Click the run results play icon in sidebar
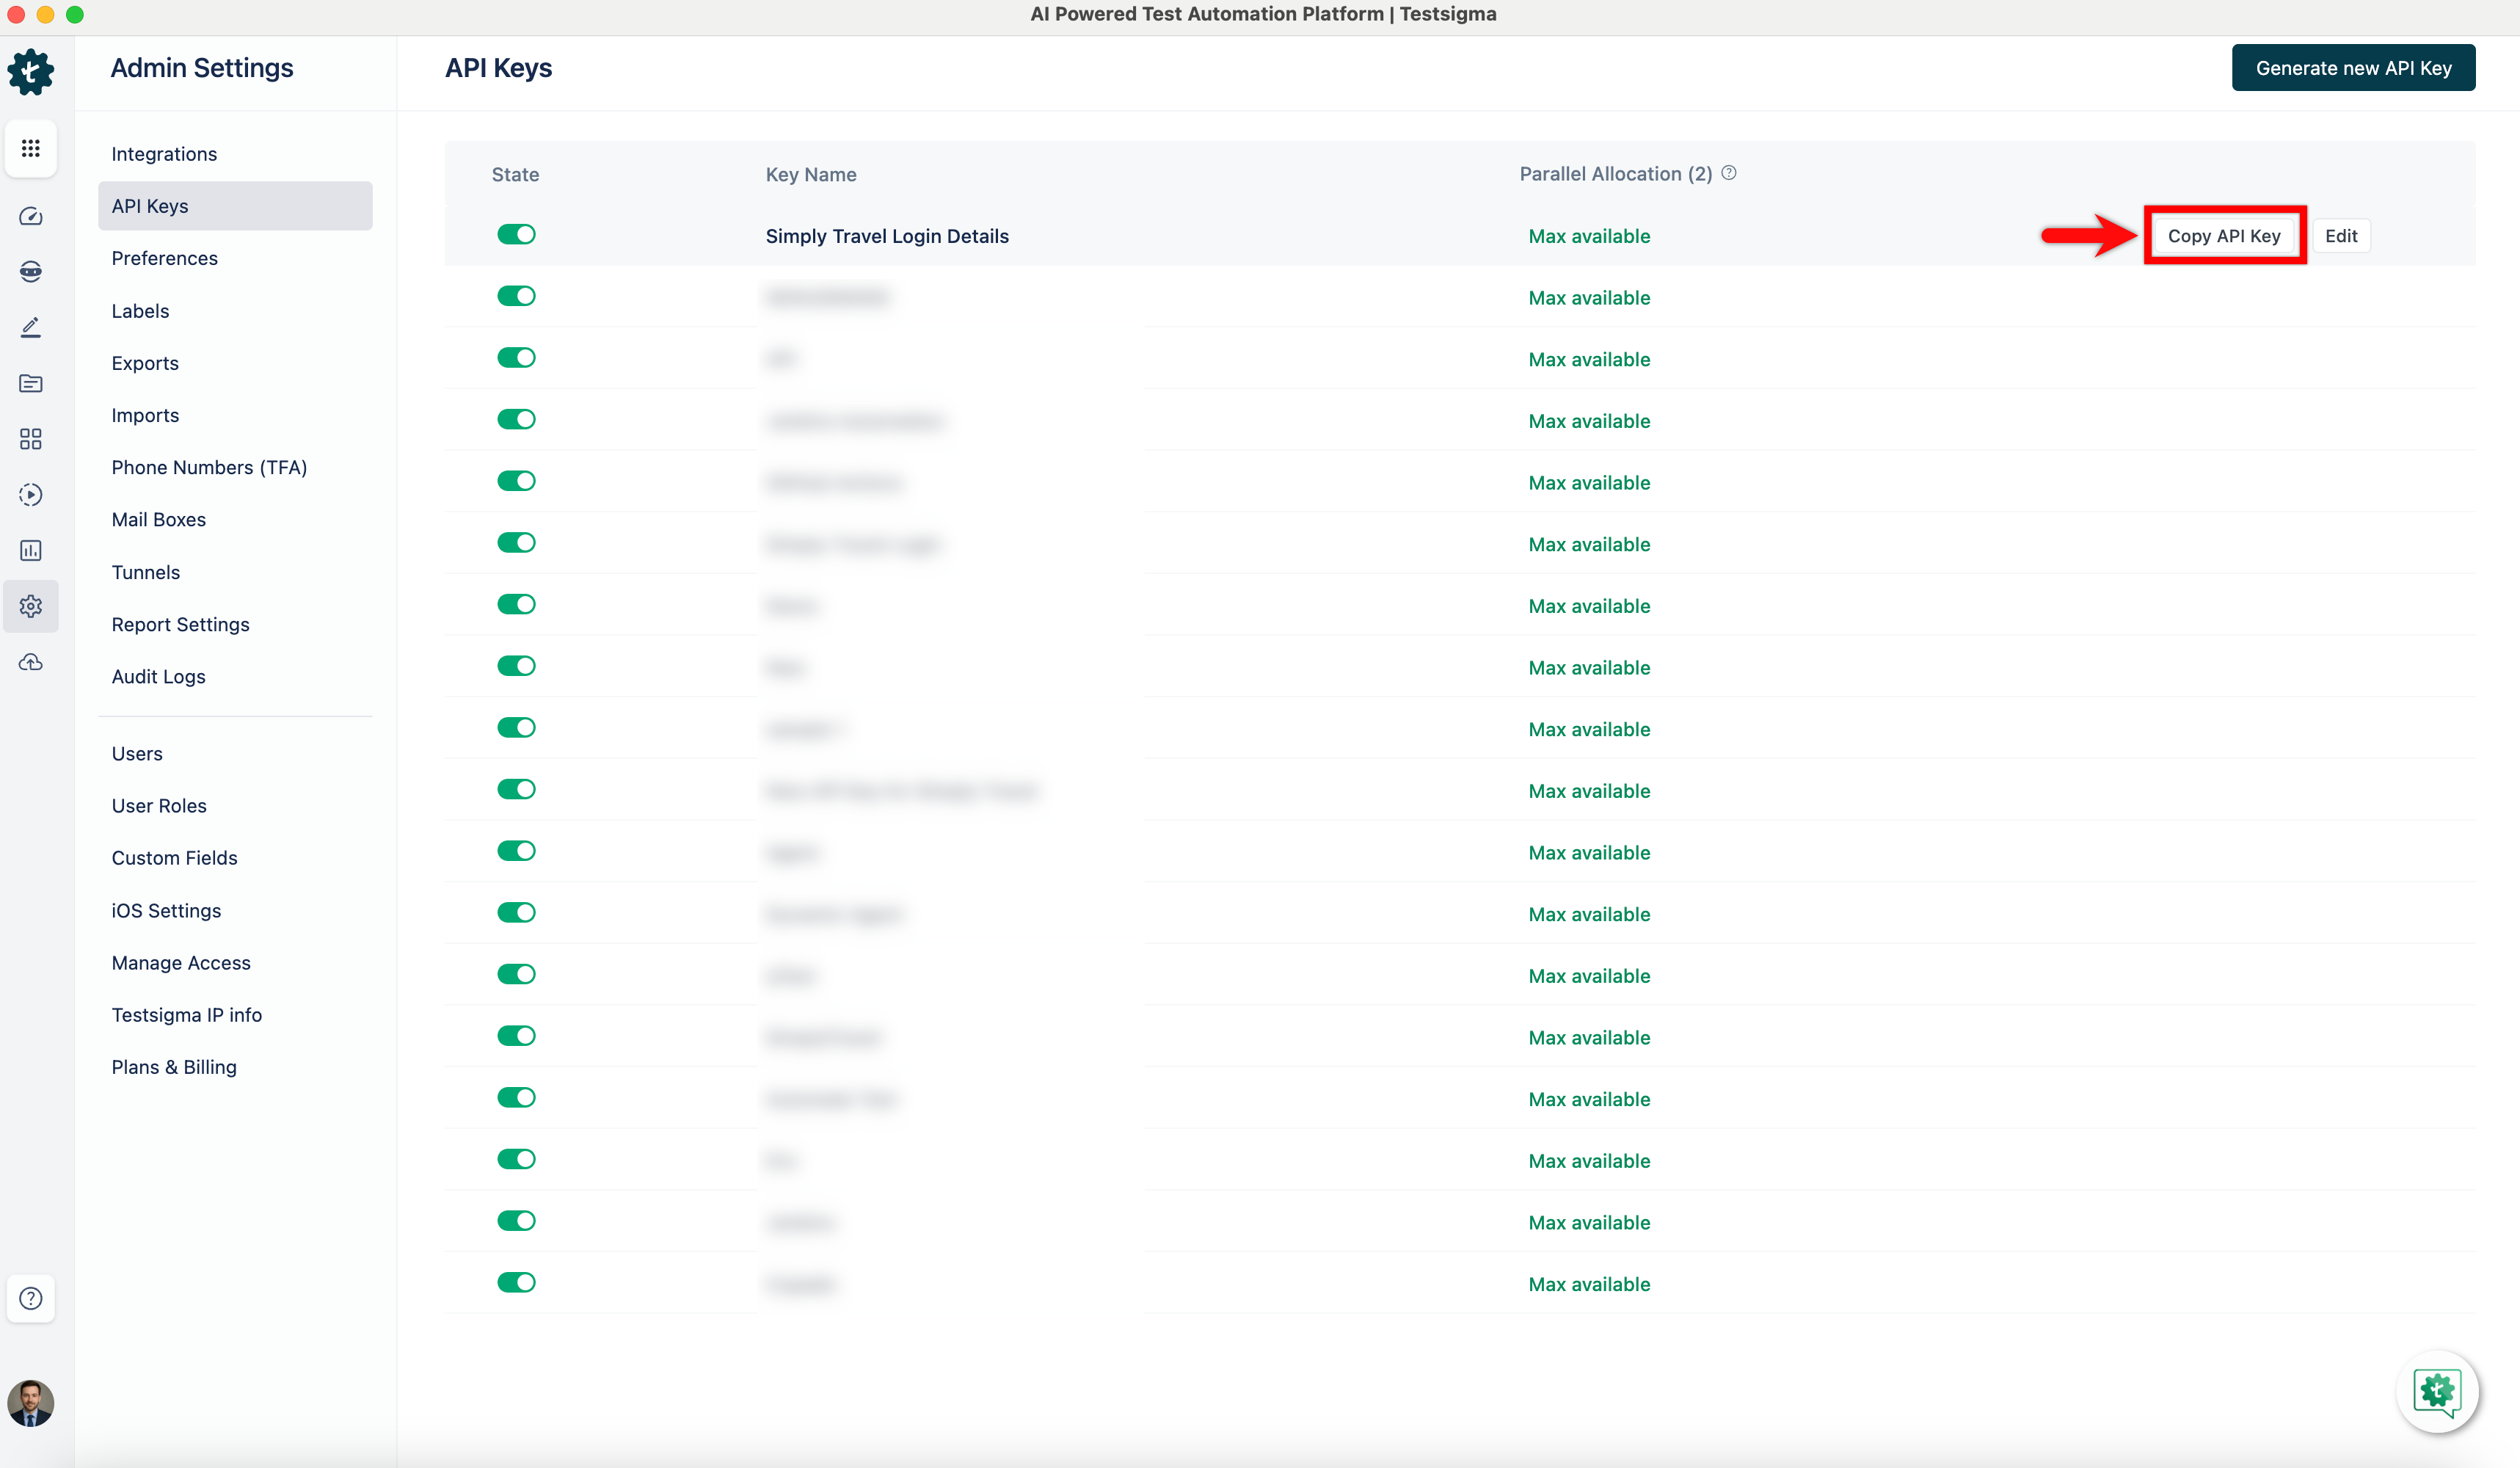Image resolution: width=2520 pixels, height=1468 pixels. point(31,494)
